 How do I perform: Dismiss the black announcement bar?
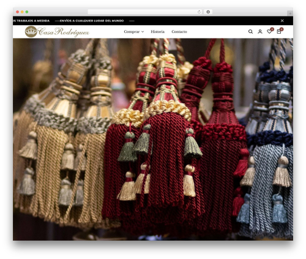point(282,21)
